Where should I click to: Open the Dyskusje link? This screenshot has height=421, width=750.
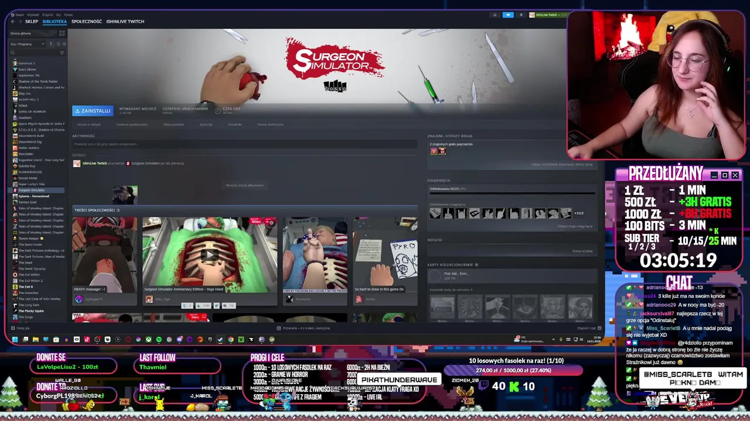(206, 125)
